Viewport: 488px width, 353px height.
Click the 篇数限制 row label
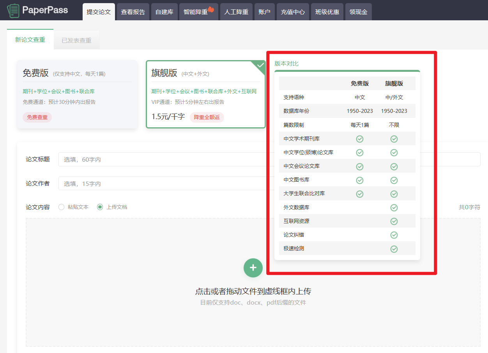294,125
